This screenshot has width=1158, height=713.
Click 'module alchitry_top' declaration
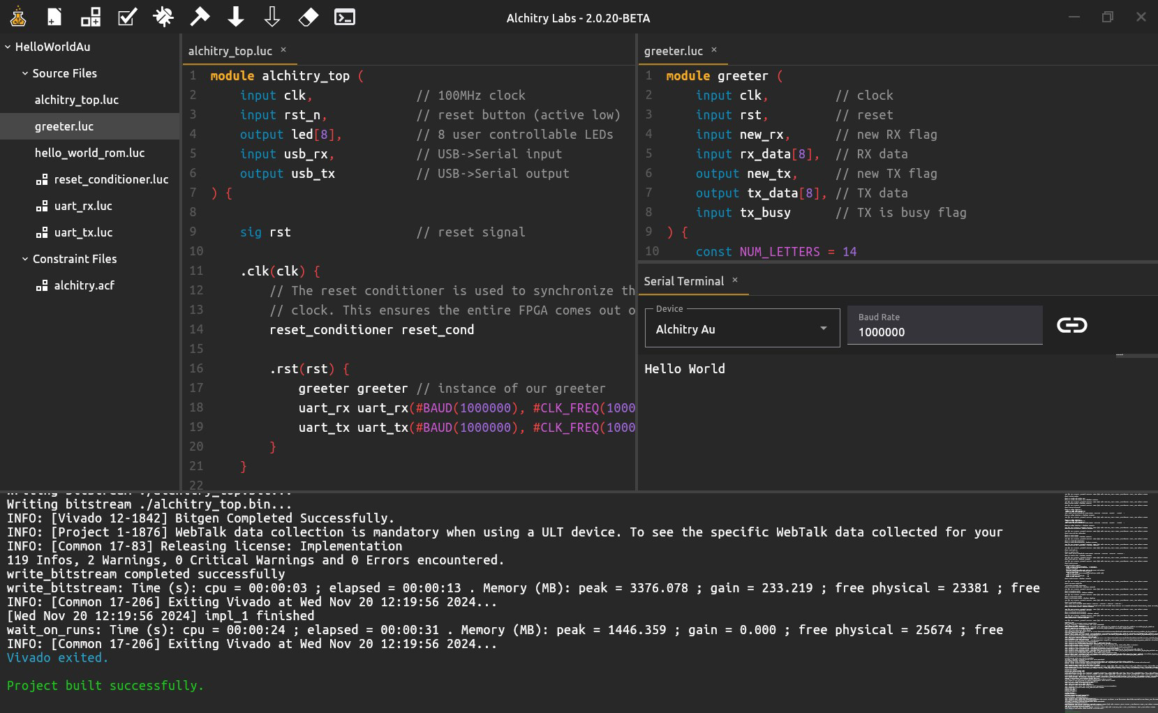(287, 75)
